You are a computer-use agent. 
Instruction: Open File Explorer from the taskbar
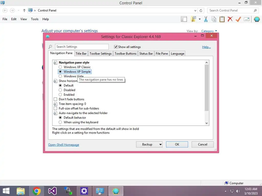(x=21, y=191)
